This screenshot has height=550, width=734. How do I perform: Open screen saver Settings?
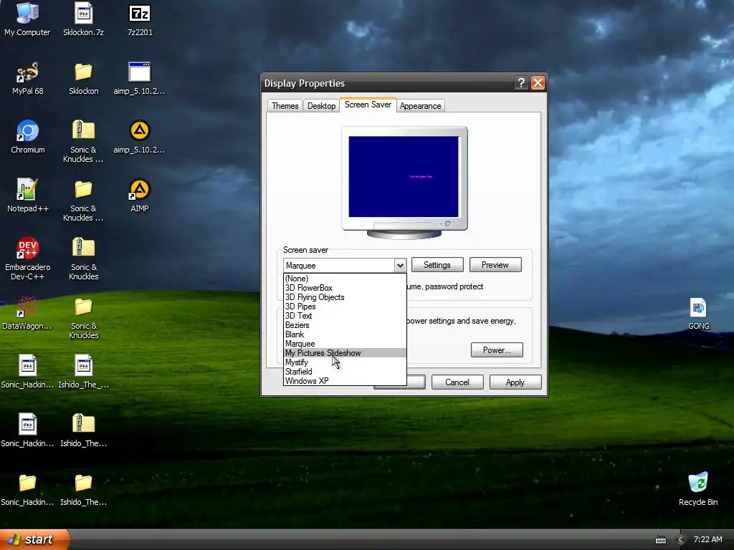(x=437, y=265)
